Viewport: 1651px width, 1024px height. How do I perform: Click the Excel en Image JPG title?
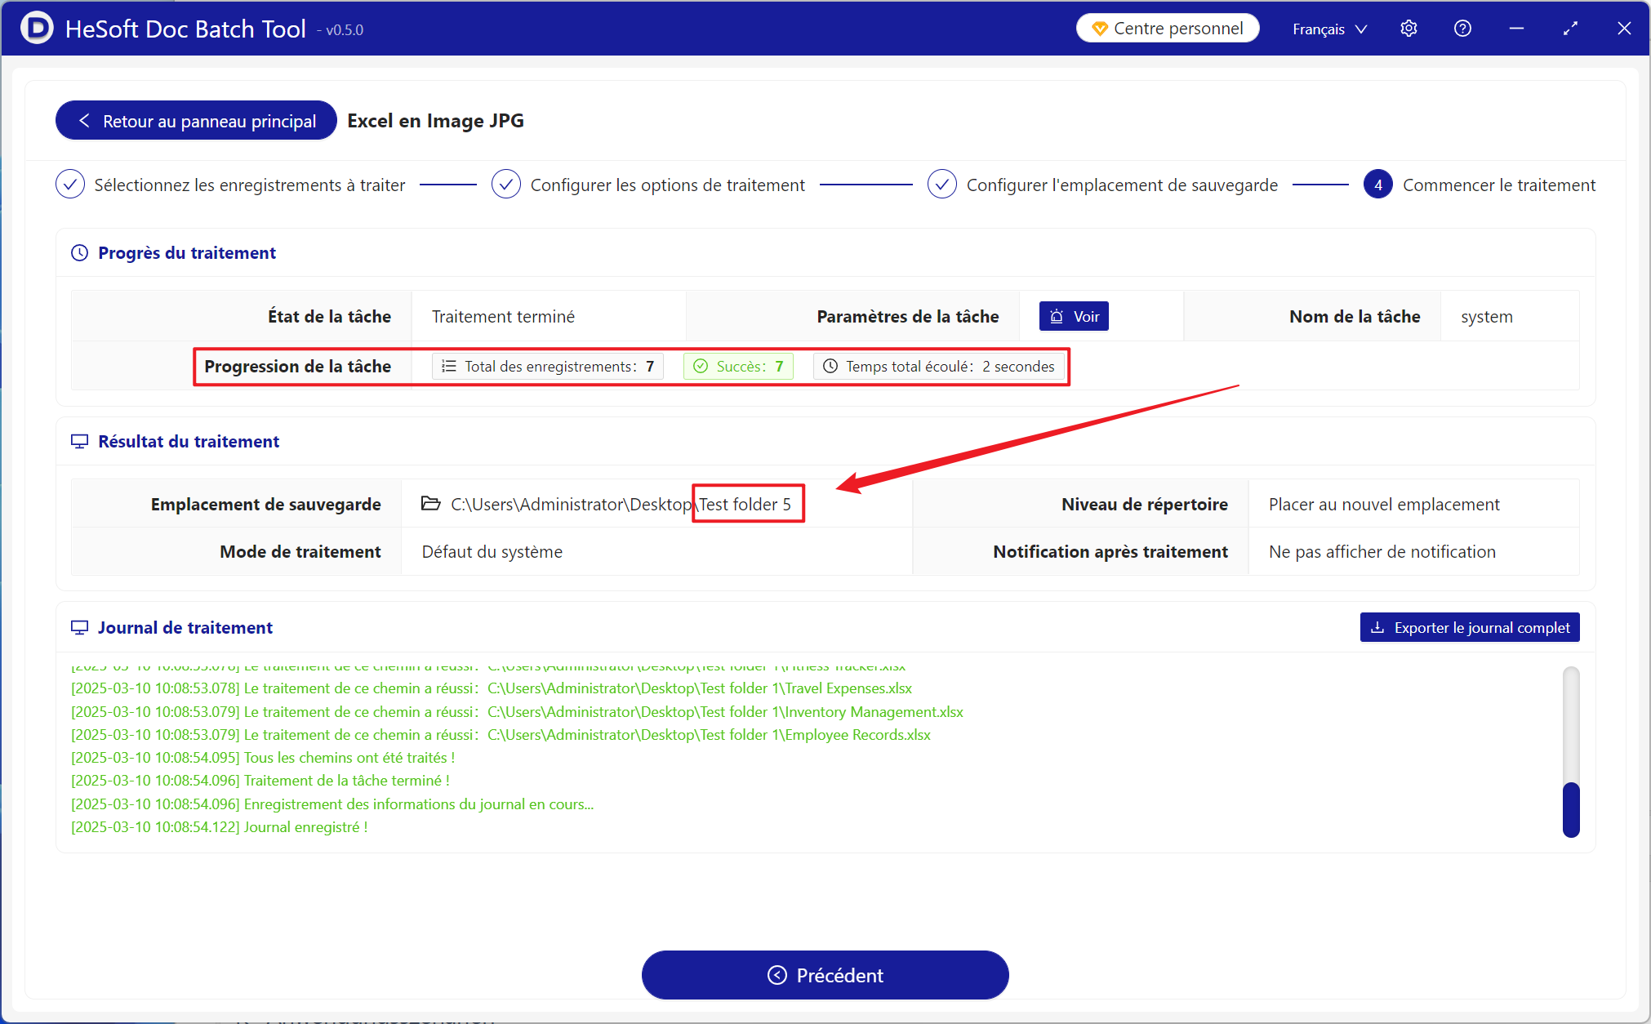coord(435,121)
